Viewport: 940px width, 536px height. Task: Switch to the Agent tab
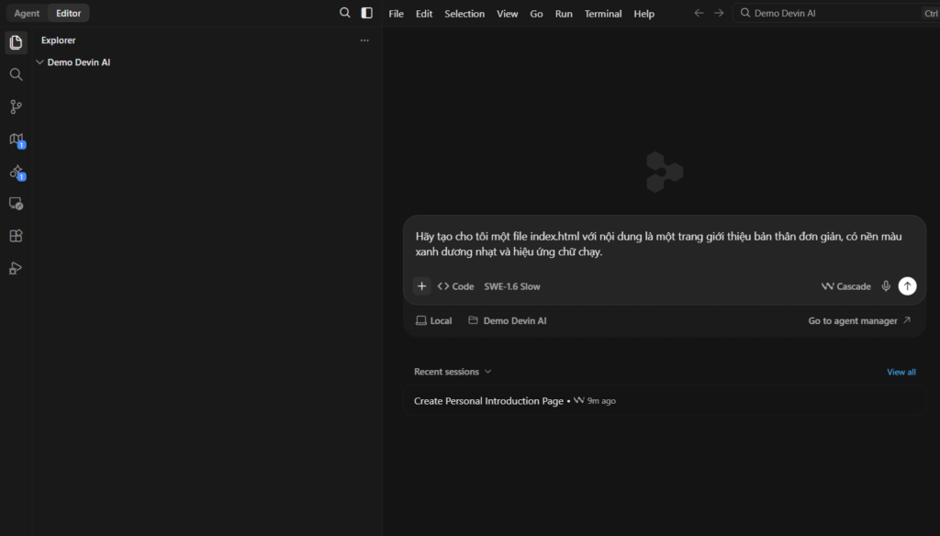click(27, 13)
